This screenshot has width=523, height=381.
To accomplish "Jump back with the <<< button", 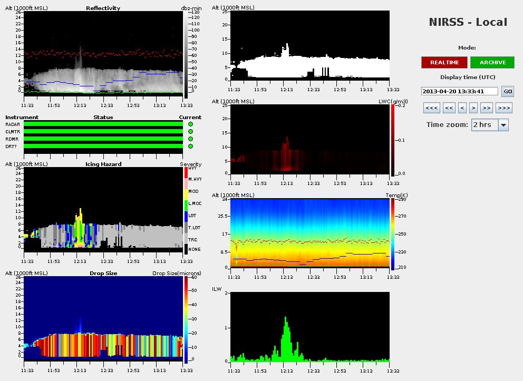I will tap(431, 108).
